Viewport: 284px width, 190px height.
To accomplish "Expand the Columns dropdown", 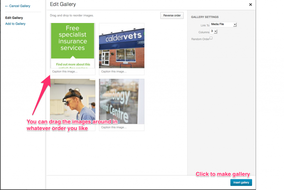I will coord(214,32).
